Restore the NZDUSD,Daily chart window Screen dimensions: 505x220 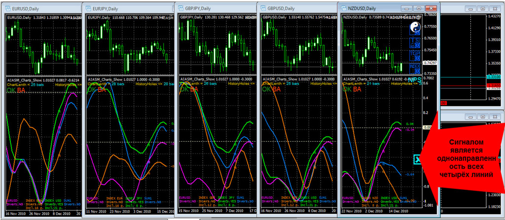click(x=418, y=8)
